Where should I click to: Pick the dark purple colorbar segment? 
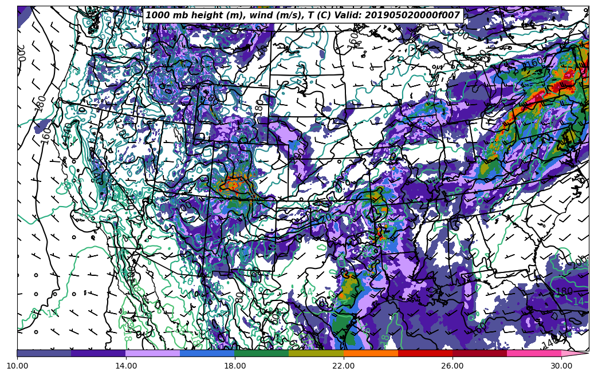99,353
